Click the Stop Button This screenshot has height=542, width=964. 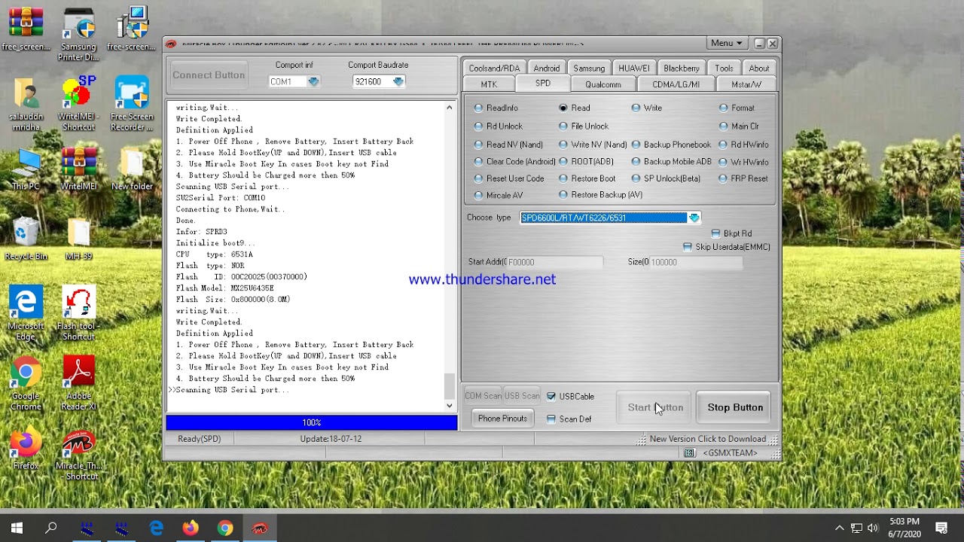point(735,407)
